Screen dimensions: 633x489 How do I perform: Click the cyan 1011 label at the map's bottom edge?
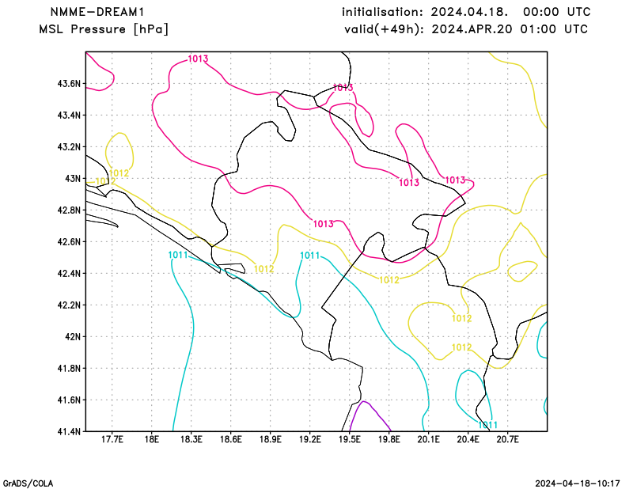click(487, 425)
